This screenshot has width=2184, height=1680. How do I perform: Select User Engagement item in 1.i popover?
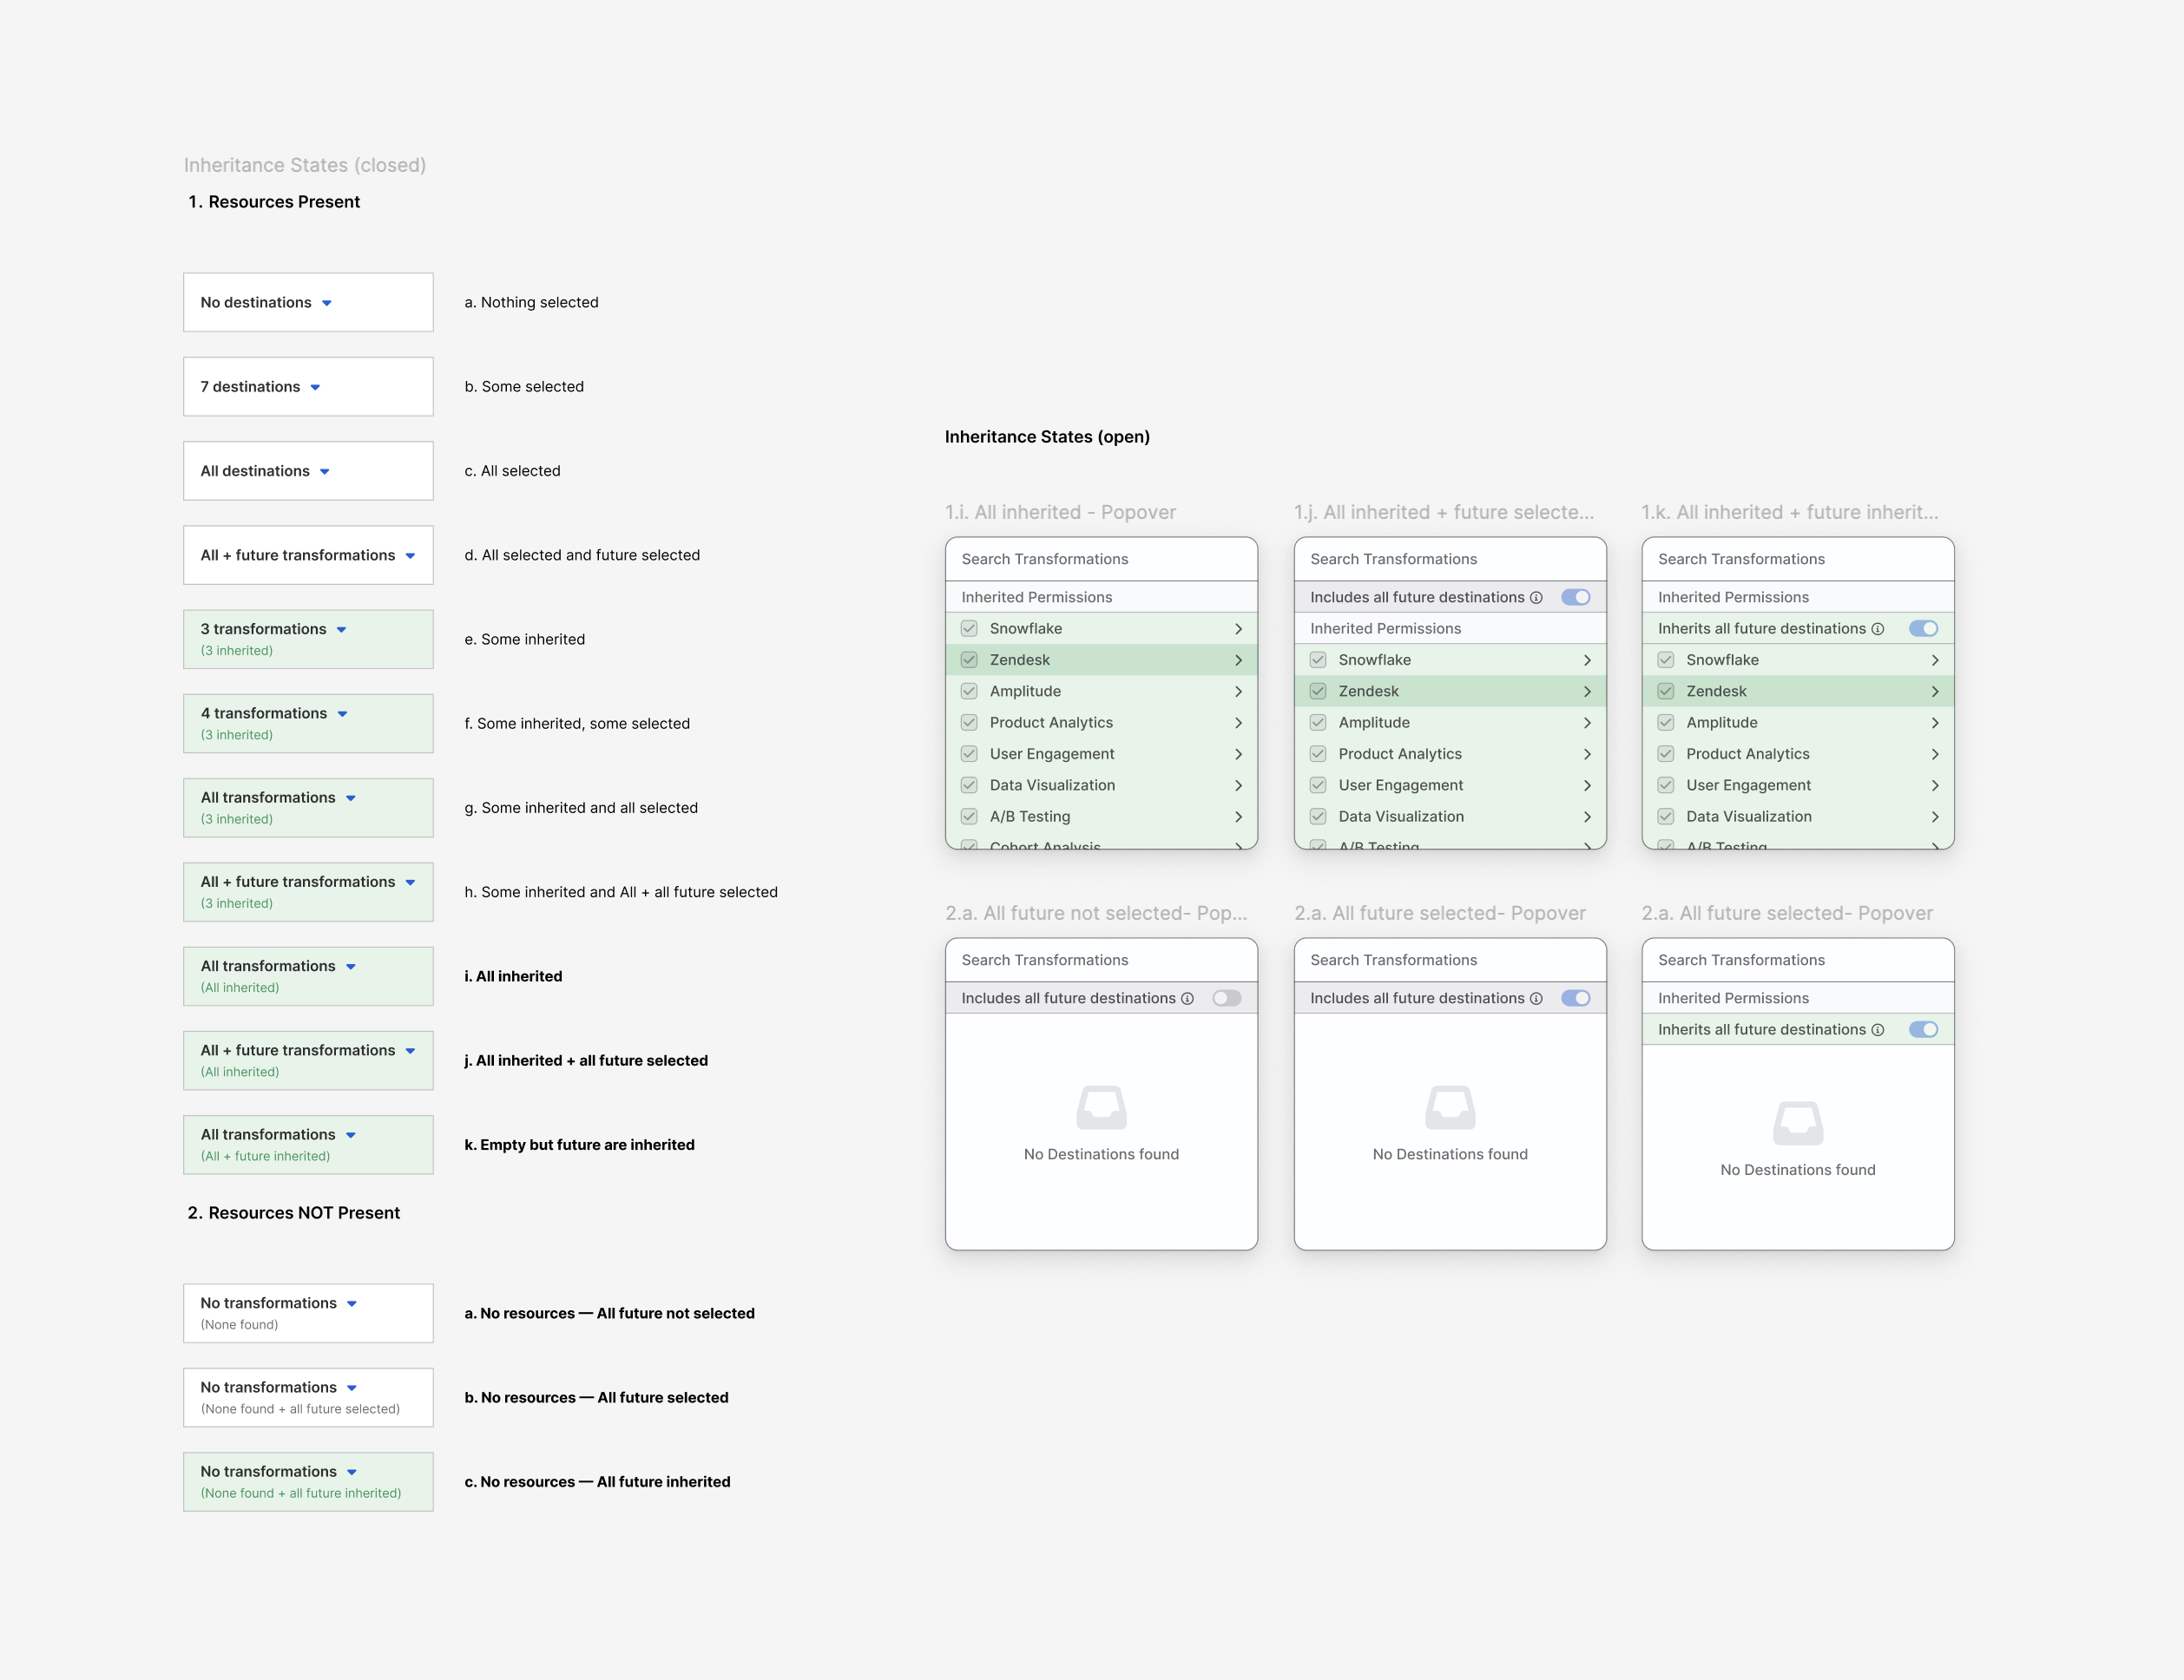coord(1051,753)
